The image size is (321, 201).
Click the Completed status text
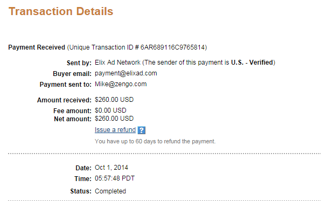[110, 191]
